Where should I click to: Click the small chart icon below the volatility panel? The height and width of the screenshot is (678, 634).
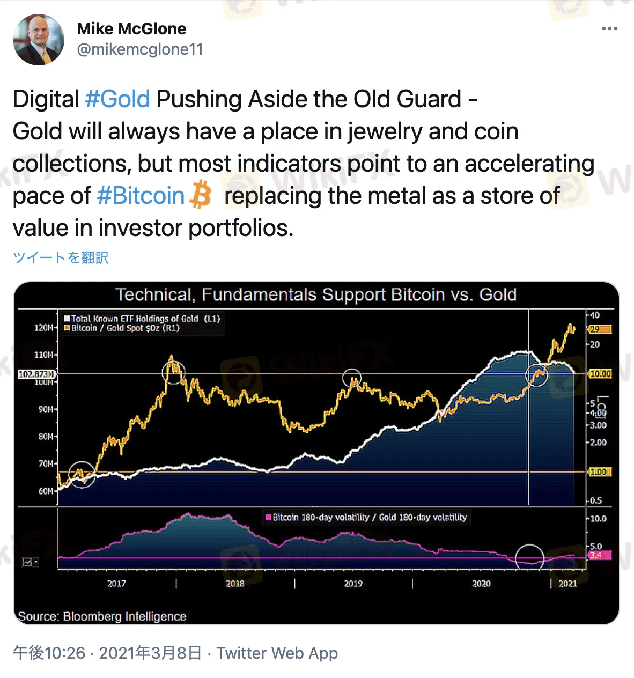click(29, 562)
